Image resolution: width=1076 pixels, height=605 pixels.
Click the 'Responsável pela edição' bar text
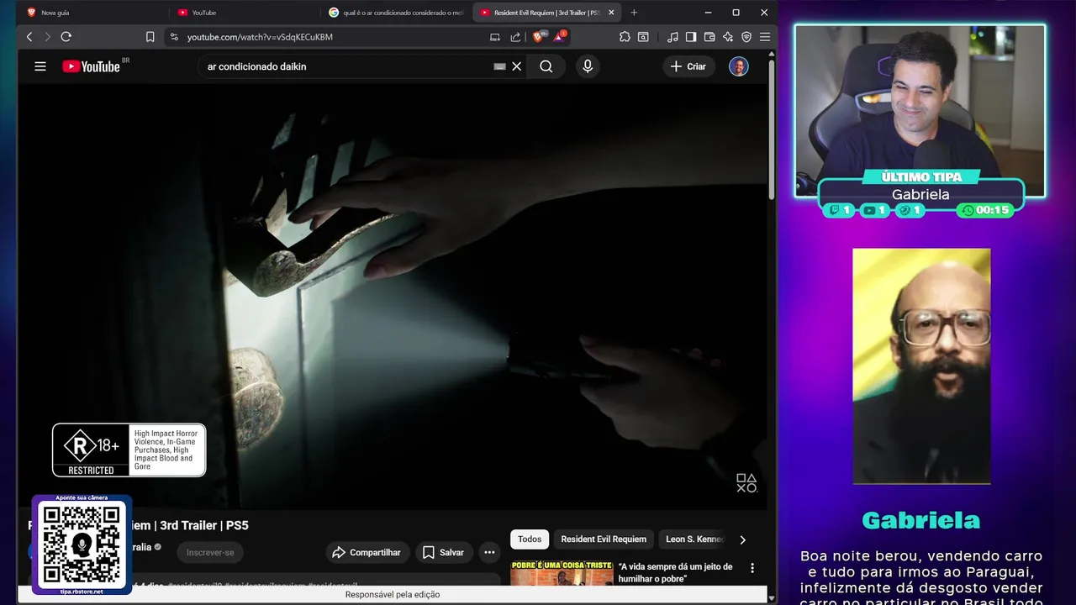click(393, 594)
